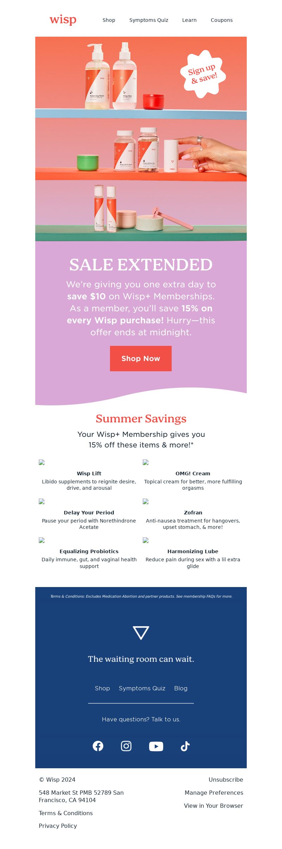Click the Shop Now button
This screenshot has width=282, height=849.
pyautogui.click(x=141, y=359)
